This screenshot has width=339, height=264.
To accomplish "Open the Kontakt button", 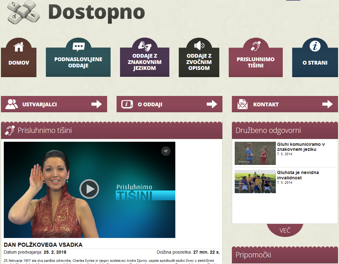I will click(x=285, y=104).
